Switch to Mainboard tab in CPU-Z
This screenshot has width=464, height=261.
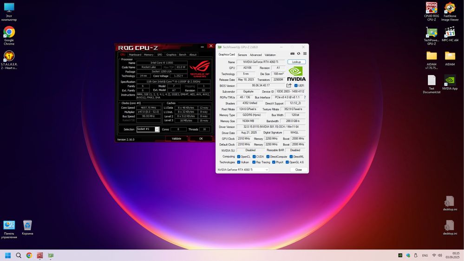click(135, 54)
